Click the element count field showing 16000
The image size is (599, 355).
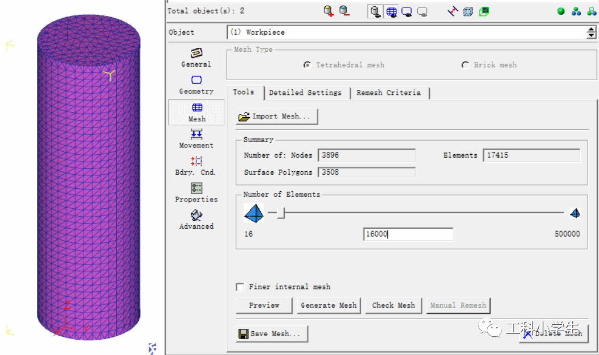click(408, 234)
